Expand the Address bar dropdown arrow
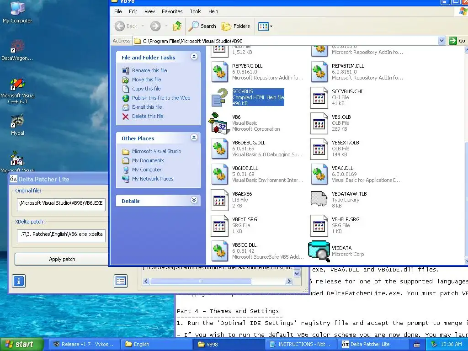This screenshot has width=468, height=351. click(x=442, y=41)
